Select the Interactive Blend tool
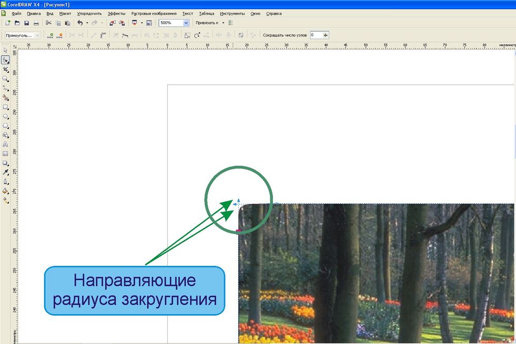The height and width of the screenshot is (344, 516). tap(5, 163)
